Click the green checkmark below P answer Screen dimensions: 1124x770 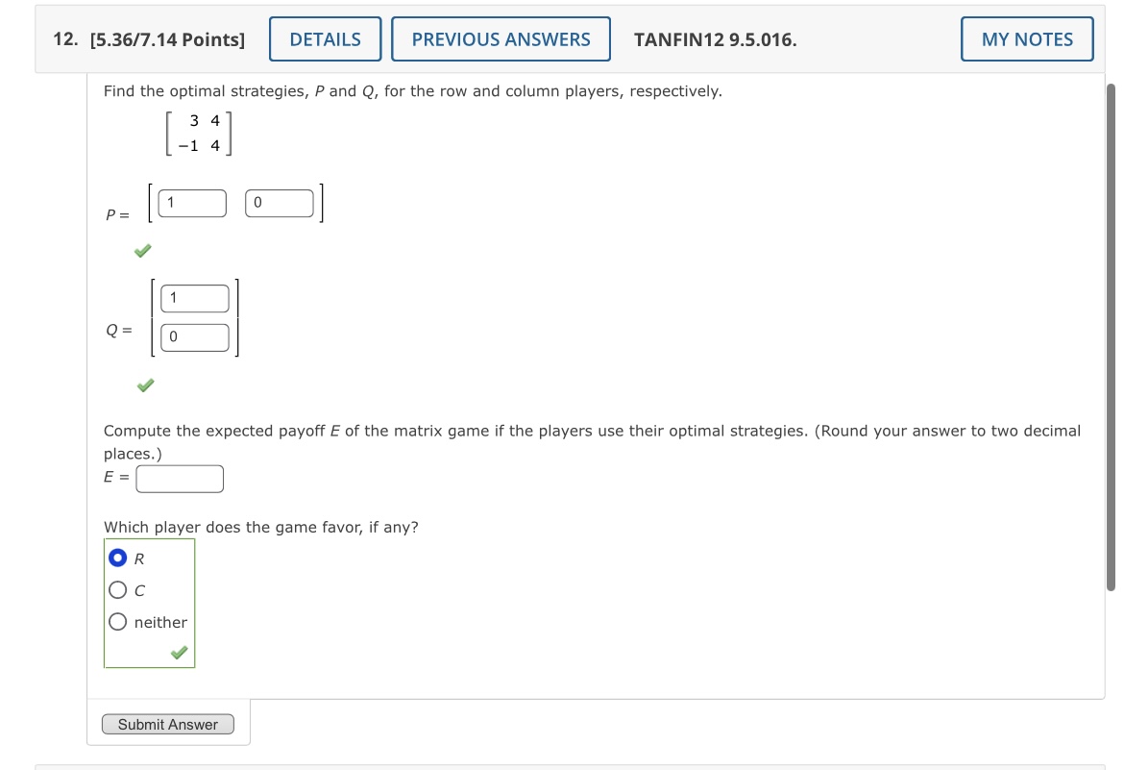click(142, 251)
